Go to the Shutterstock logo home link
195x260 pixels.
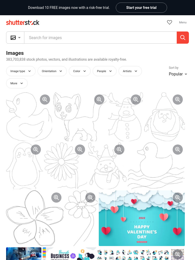coord(23,22)
